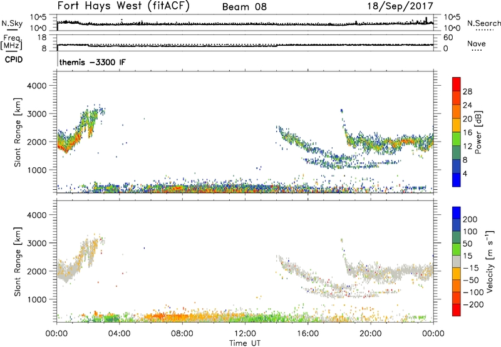The image size is (501, 347).
Task: Click the '12:00' time axis tick label
Action: click(245, 334)
